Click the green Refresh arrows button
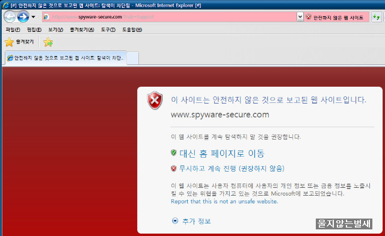The height and width of the screenshot is (236, 385). (x=376, y=17)
